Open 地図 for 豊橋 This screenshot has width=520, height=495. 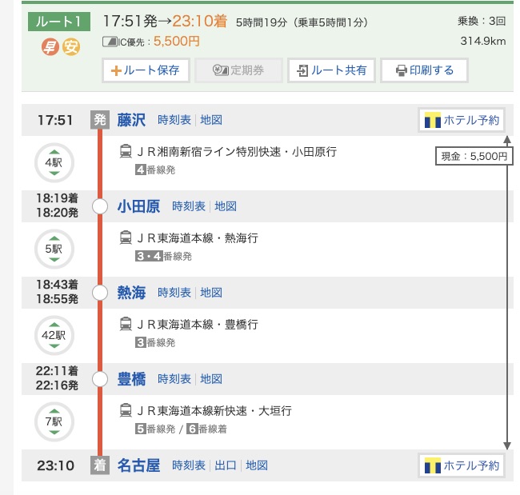pyautogui.click(x=211, y=379)
